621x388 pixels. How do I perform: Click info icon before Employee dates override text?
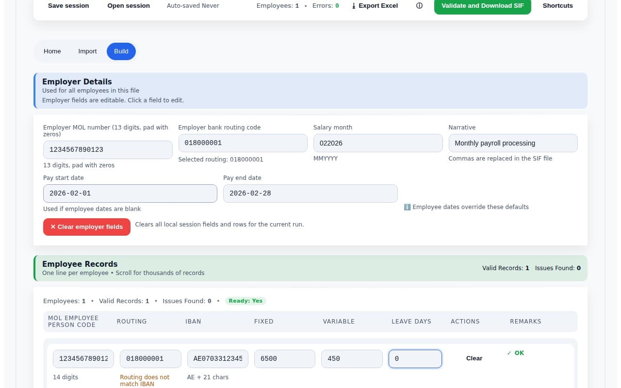pyautogui.click(x=407, y=207)
